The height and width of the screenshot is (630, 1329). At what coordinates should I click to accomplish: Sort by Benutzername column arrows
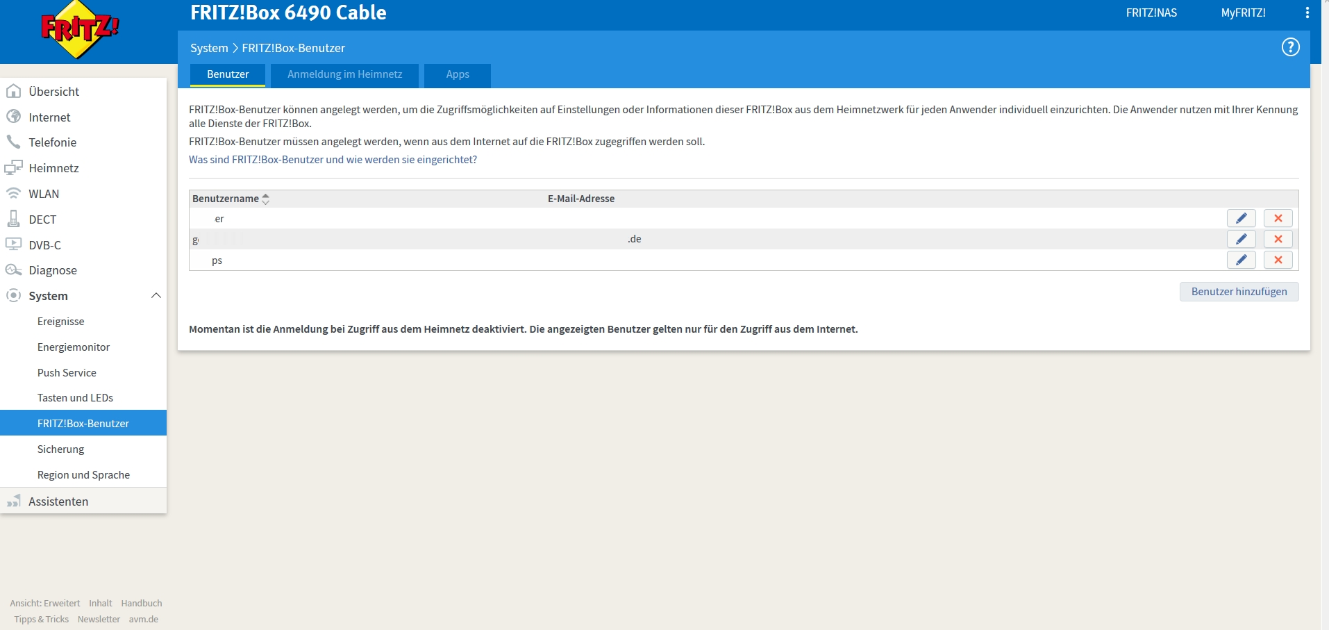[x=265, y=199]
